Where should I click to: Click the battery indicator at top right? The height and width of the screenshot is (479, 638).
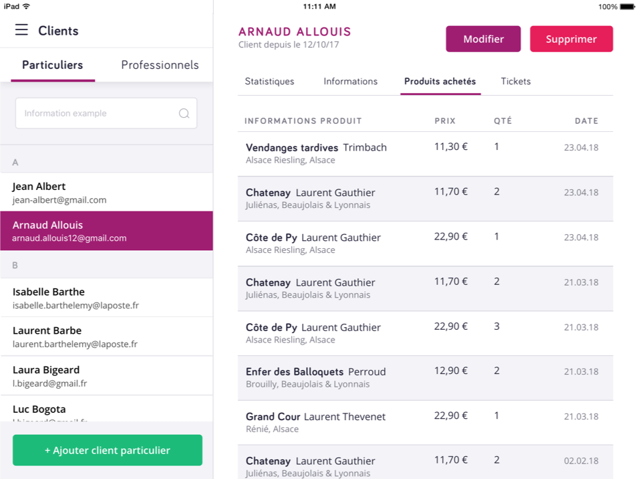(x=627, y=6)
